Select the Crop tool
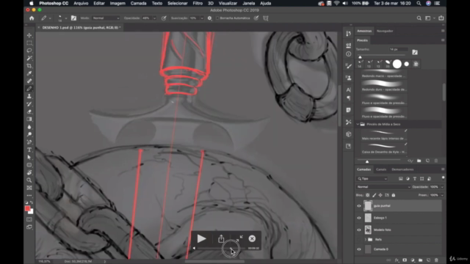 tap(29, 65)
